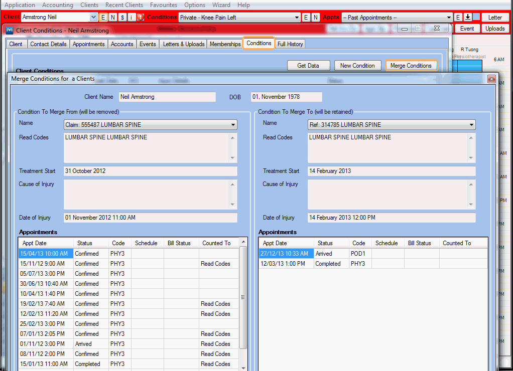The height and width of the screenshot is (371, 513).
Task: Click the Merge To Treatment Start field 14 February 2013
Action: (392, 171)
